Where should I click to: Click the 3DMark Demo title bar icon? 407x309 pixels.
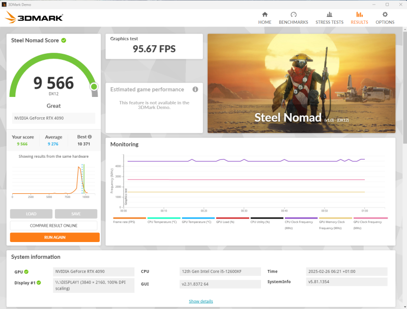[x=4, y=5]
